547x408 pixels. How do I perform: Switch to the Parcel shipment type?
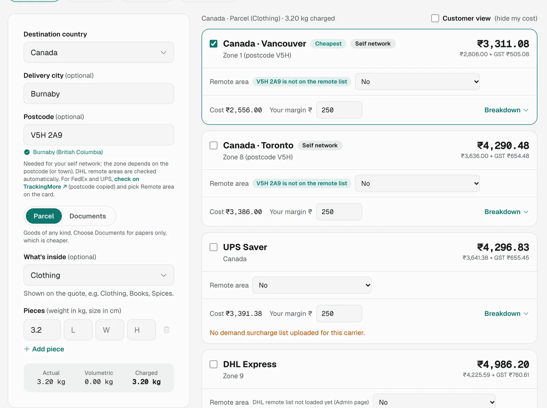coord(44,216)
